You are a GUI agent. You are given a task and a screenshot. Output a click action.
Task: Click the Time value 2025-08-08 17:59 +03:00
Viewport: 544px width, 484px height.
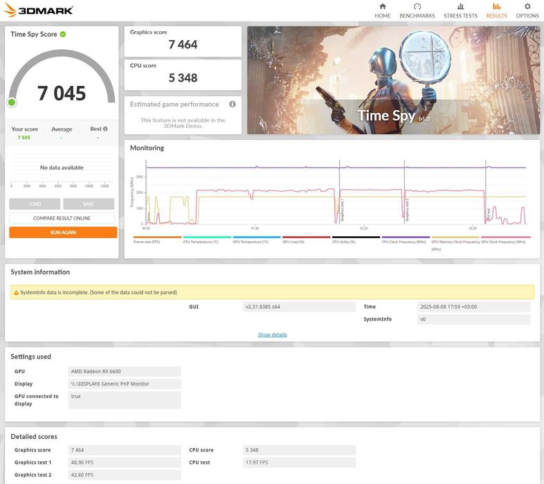[474, 307]
